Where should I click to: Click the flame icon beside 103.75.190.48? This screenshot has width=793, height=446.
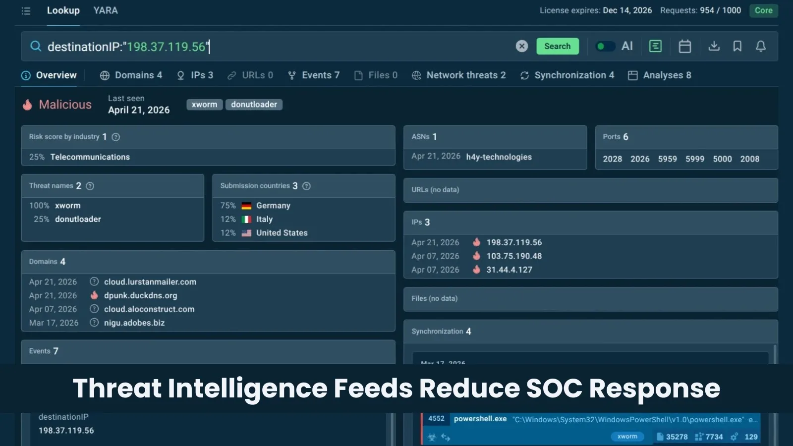476,256
